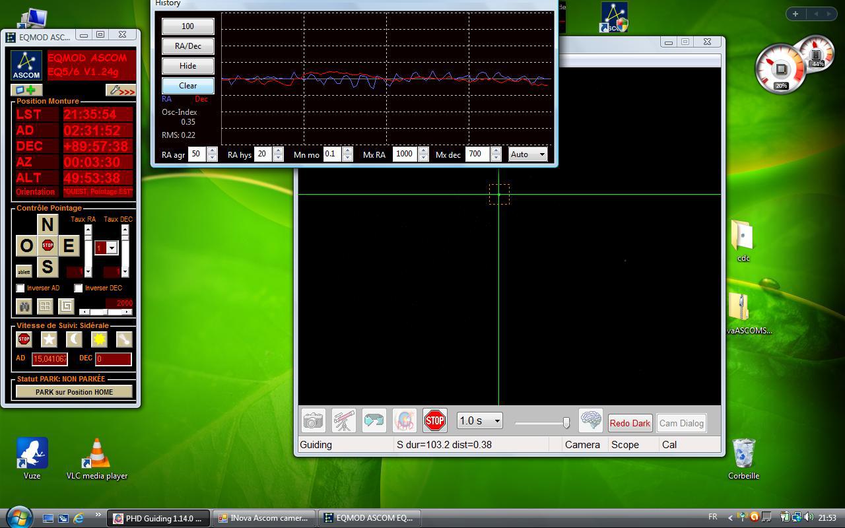The image size is (845, 528).
Task: Hide the History graph window
Action: point(188,66)
